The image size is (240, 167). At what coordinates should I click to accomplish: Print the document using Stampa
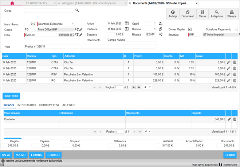(x=232, y=14)
